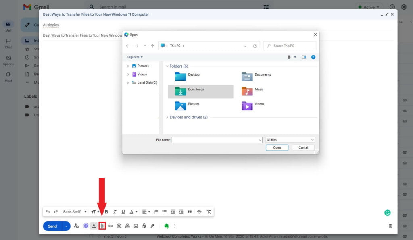Viewport: 413px width, 240px height.
Task: Insert files using Google Drive
Action: tap(127, 226)
